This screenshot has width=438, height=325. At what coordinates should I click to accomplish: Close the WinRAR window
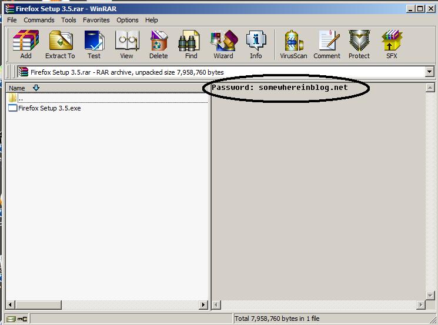coord(431,9)
